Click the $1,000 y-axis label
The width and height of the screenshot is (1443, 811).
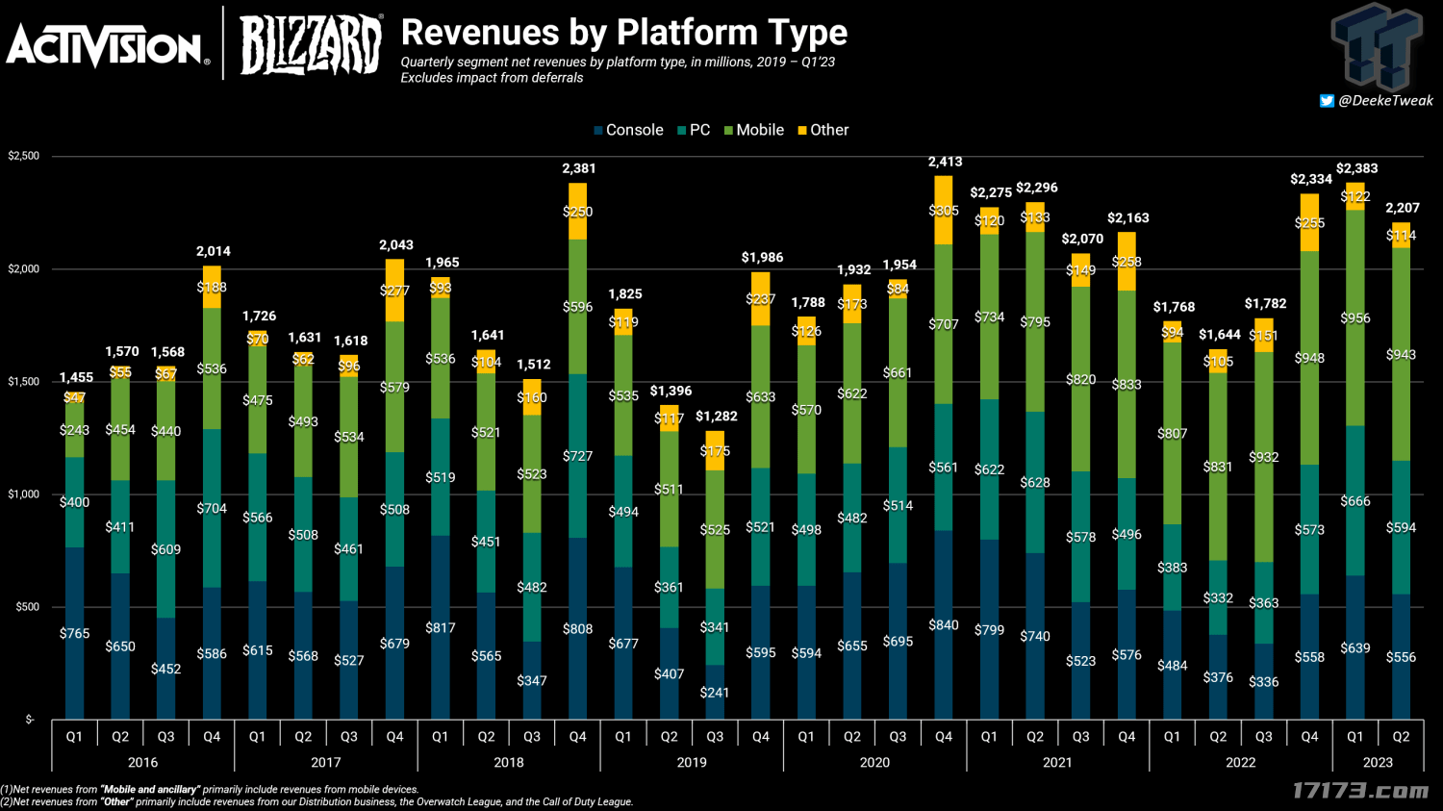tap(23, 494)
